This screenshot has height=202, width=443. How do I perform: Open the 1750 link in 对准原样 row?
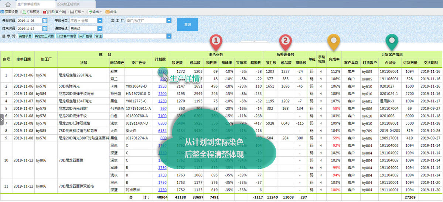(x=162, y=189)
